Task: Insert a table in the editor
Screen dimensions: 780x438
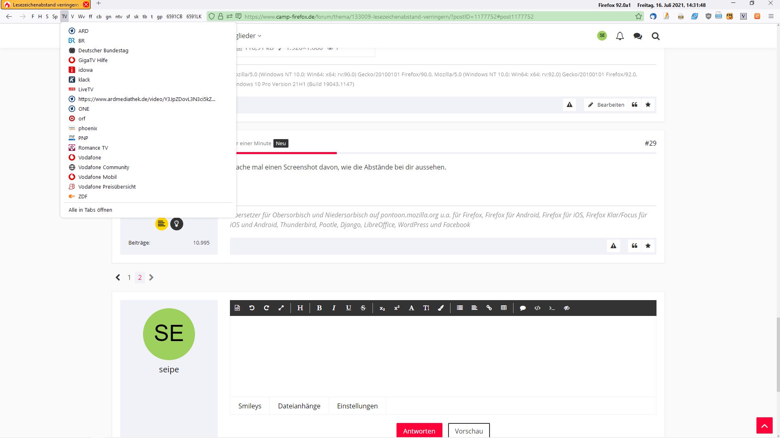Action: coord(504,308)
